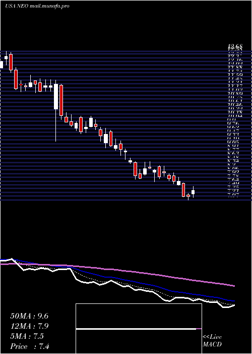Click the 'Price : 7.4' value
The image size is (252, 354).
coord(30,346)
